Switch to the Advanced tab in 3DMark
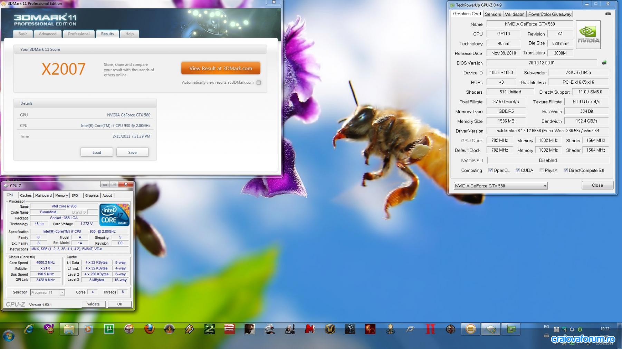The height and width of the screenshot is (349, 622). [x=48, y=34]
